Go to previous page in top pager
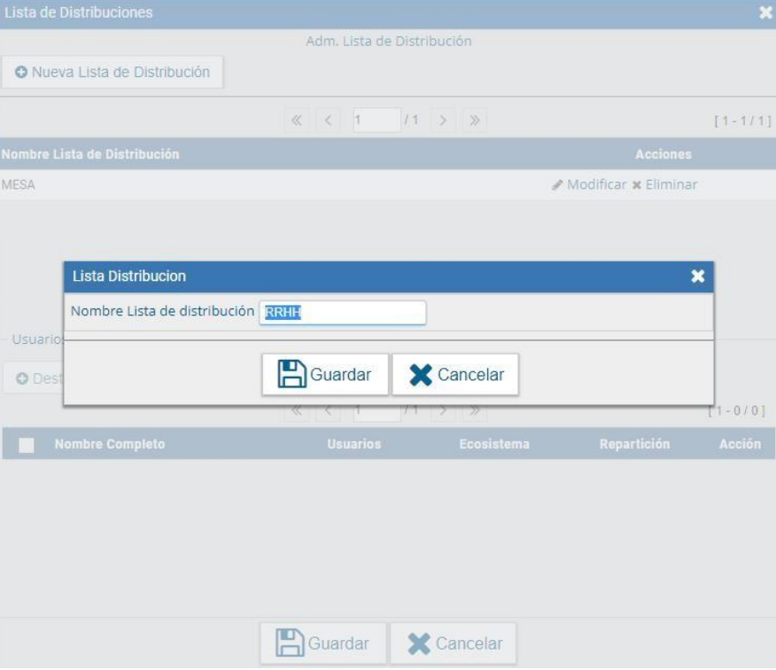 point(327,121)
